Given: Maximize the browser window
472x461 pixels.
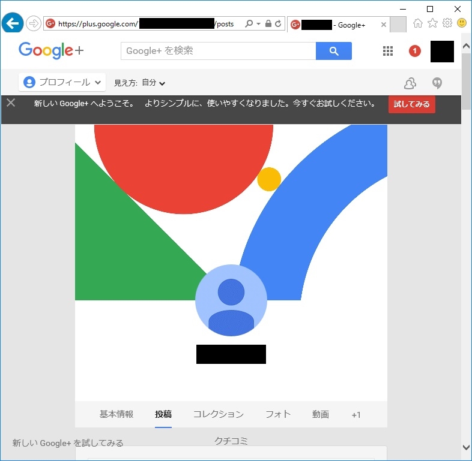Looking at the screenshot, I should coord(430,9).
